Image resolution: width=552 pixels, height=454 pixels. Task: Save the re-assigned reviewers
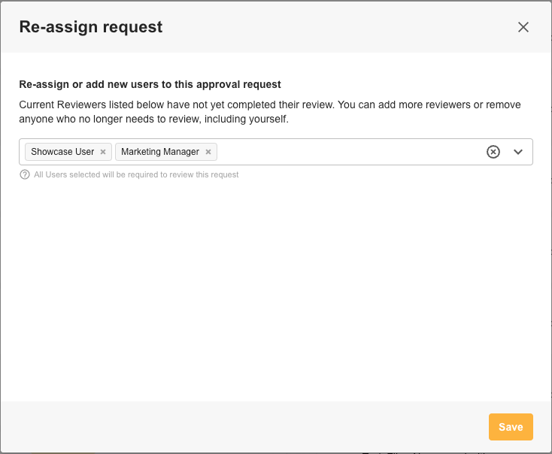click(511, 427)
